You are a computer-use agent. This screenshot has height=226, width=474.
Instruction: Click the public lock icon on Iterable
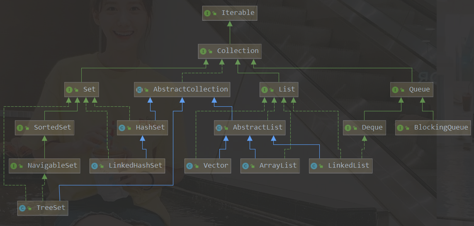click(214, 13)
